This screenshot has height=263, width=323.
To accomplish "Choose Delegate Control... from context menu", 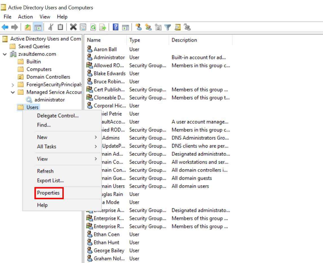I will [x=58, y=116].
